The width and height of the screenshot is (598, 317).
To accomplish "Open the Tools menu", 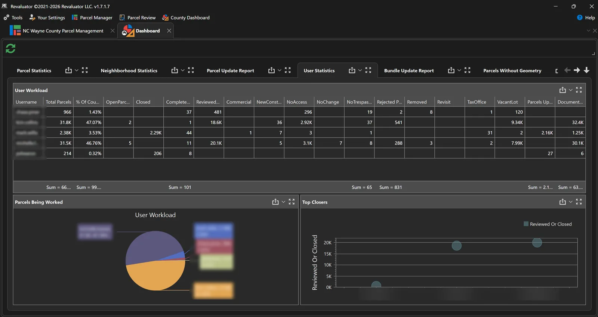I will (13, 18).
